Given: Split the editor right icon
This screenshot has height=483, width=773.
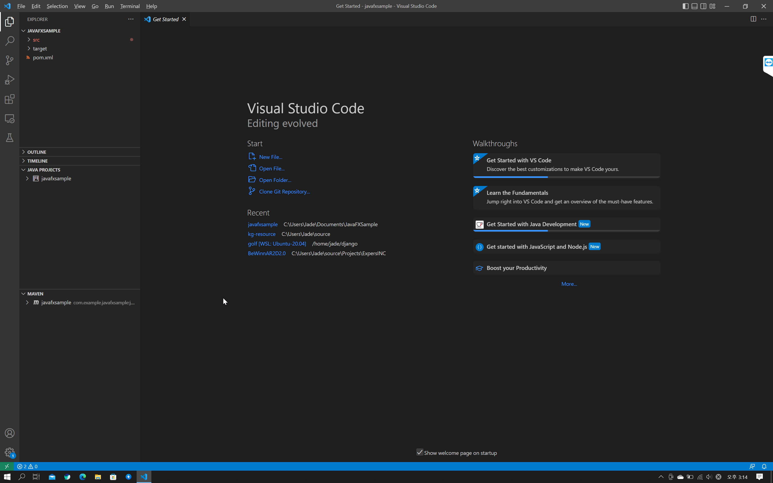Looking at the screenshot, I should point(753,19).
